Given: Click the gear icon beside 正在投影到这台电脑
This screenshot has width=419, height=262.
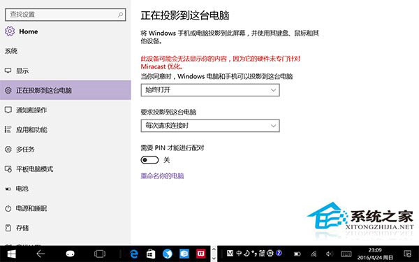Looking at the screenshot, I should pos(8,90).
